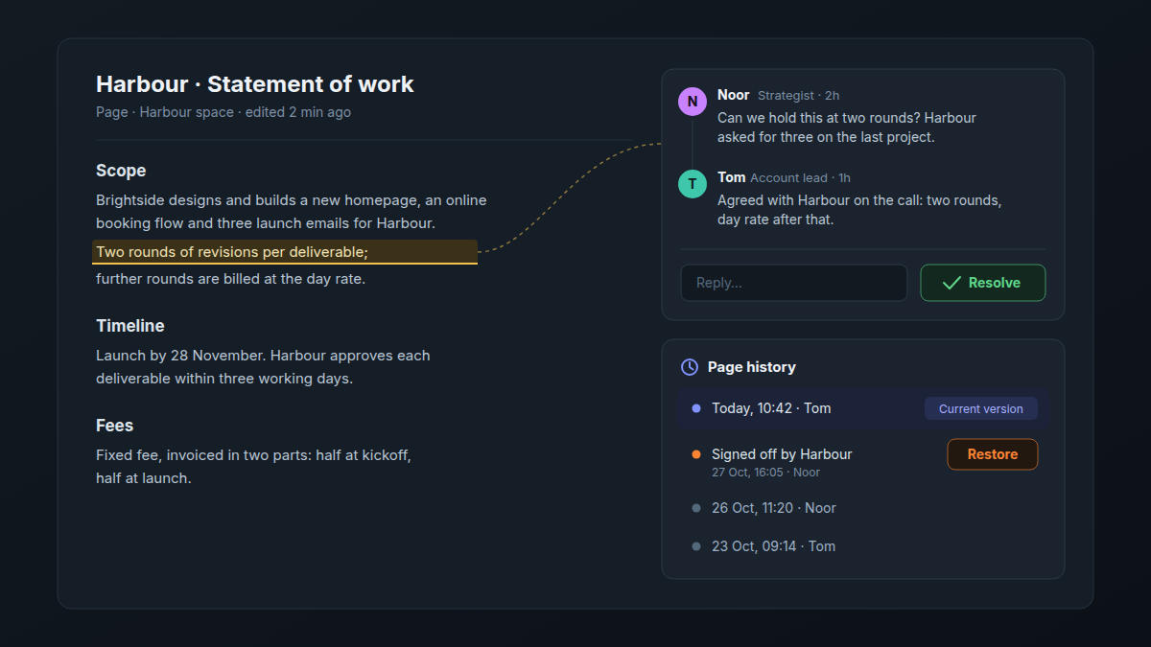
Task: Click the Signed off by Harbour entry
Action: click(x=782, y=454)
